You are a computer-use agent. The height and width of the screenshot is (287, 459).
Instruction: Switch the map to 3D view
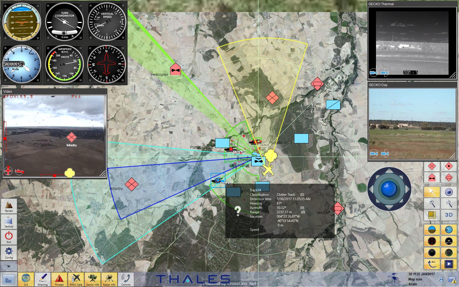pyautogui.click(x=449, y=215)
